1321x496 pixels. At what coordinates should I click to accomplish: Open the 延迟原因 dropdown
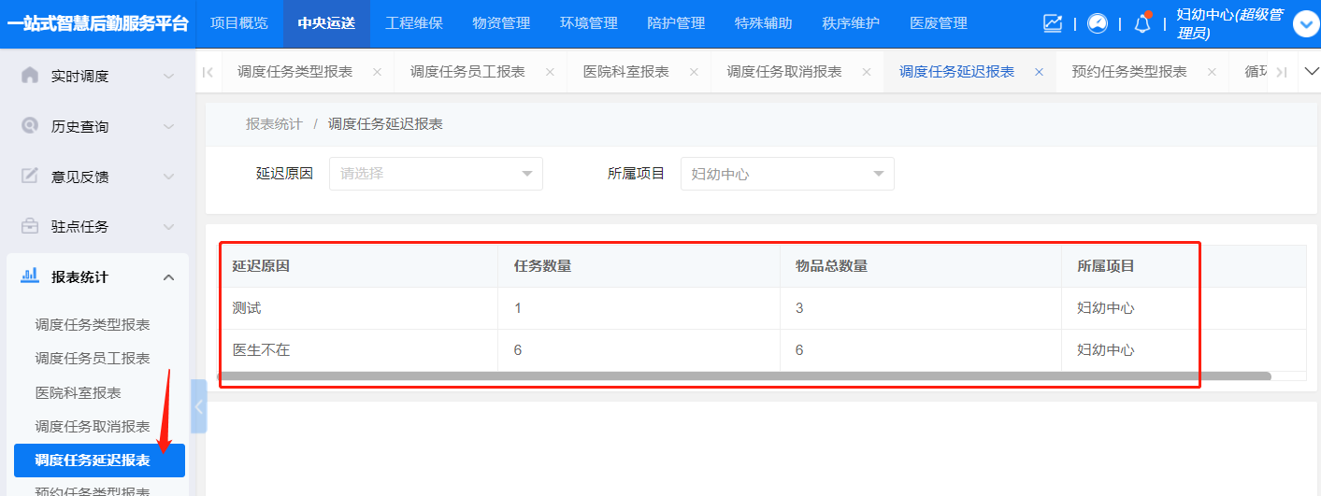pyautogui.click(x=436, y=174)
